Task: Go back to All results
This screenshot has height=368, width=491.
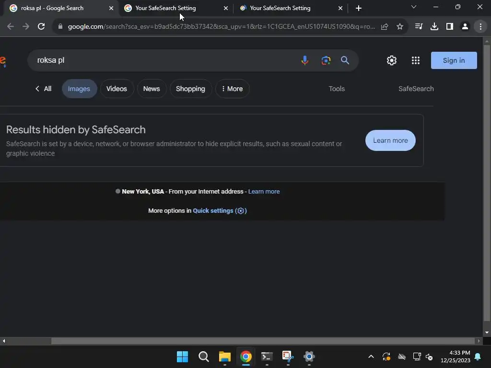Action: pos(43,89)
